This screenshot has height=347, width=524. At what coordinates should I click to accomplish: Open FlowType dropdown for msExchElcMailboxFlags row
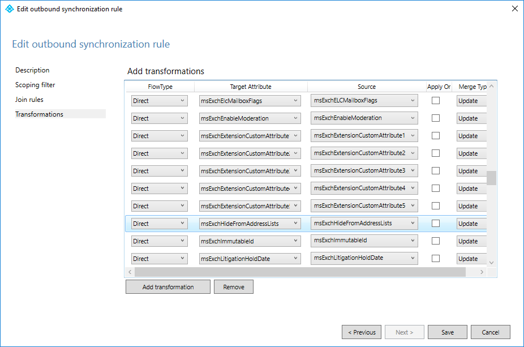pos(160,101)
